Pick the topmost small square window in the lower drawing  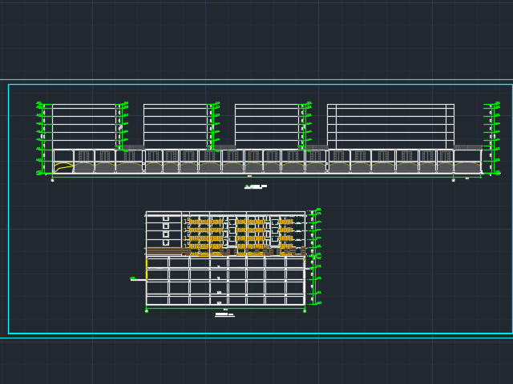(x=166, y=218)
